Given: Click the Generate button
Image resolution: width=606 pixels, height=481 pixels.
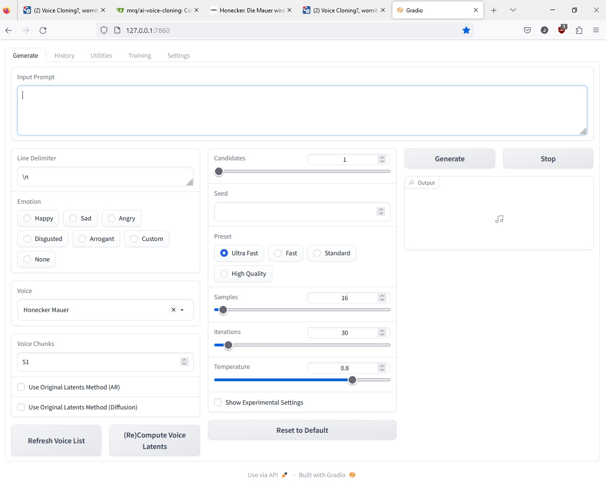Looking at the screenshot, I should [450, 159].
